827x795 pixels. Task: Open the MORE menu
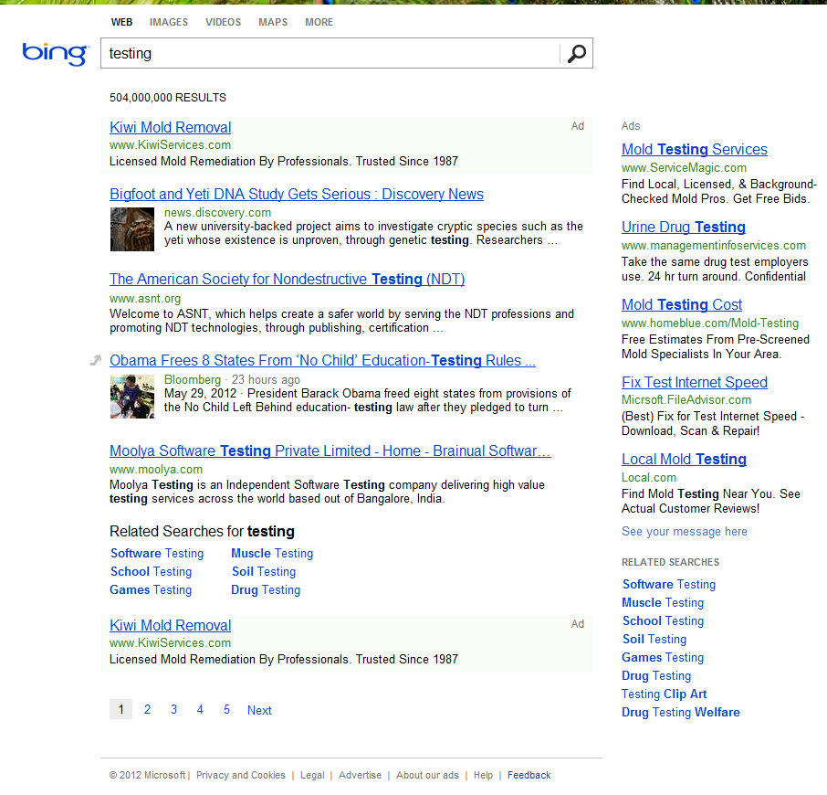pos(319,22)
